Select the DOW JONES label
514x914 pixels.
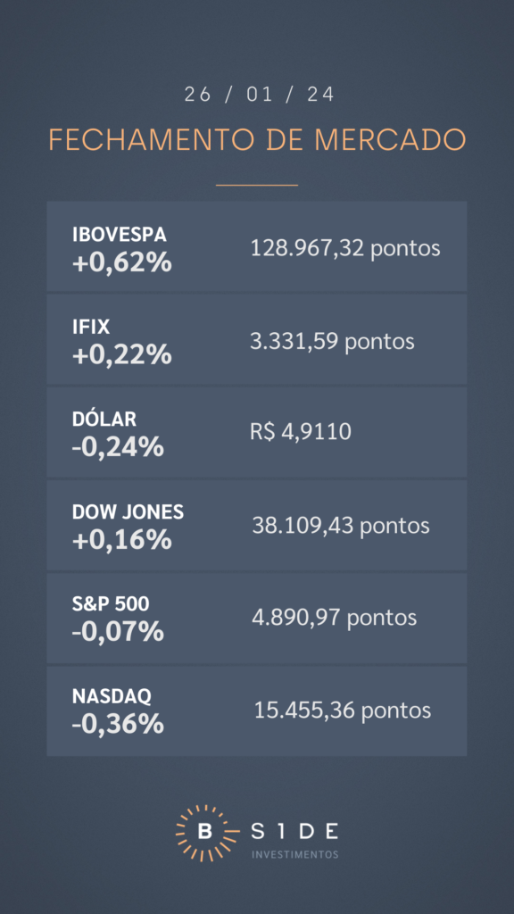(128, 512)
